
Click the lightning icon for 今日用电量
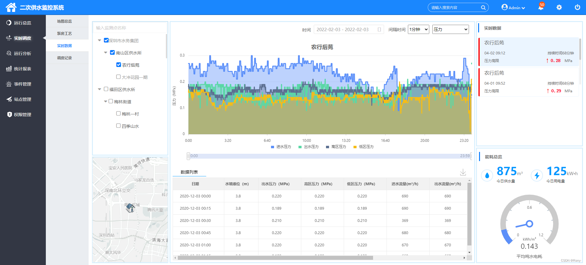537,175
